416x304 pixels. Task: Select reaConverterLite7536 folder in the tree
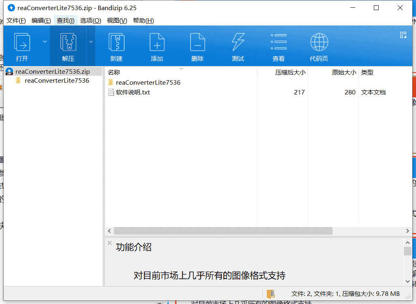(x=57, y=81)
